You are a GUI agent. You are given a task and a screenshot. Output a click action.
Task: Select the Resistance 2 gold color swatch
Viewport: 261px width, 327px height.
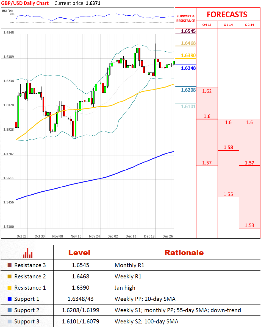pos(9,276)
